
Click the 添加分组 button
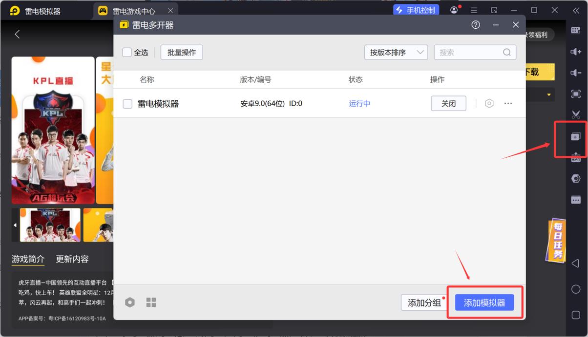tap(424, 302)
